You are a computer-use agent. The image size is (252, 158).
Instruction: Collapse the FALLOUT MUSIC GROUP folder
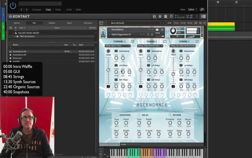coord(14,33)
